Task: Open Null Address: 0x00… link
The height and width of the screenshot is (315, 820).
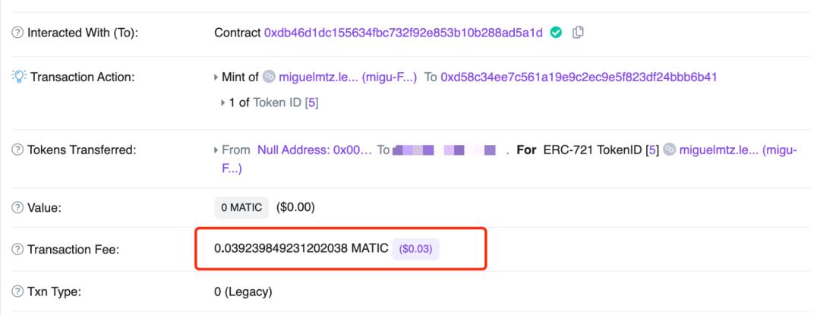Action: (x=315, y=150)
